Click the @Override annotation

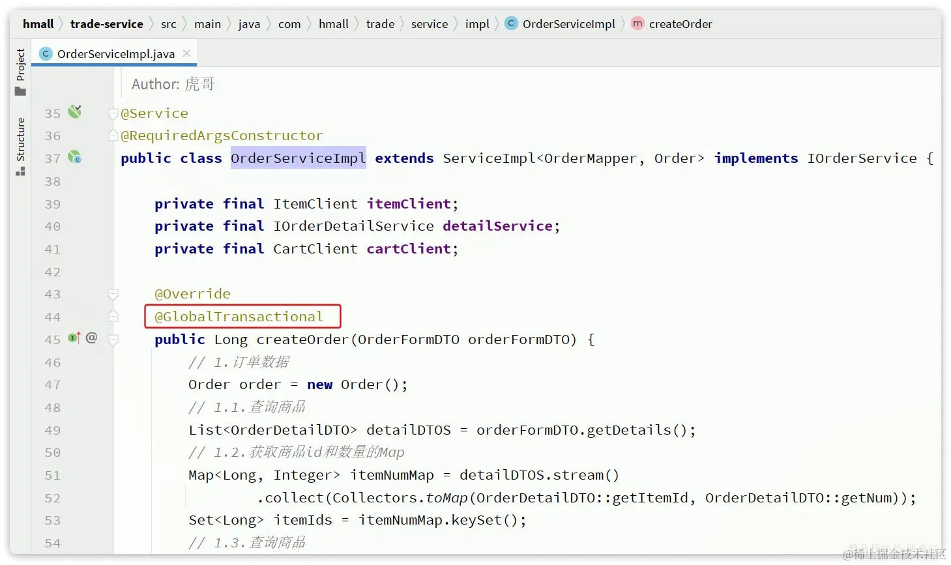192,294
